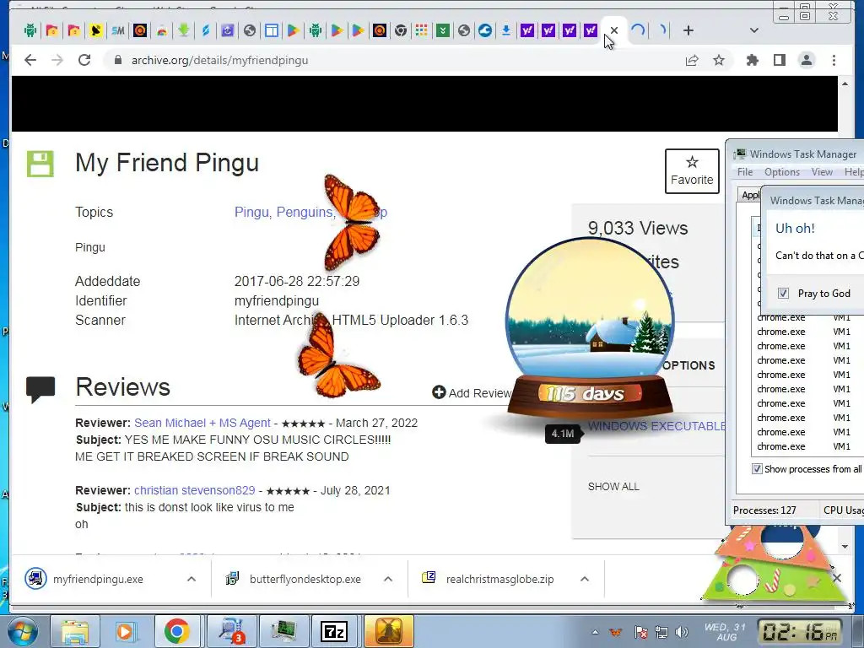Add a review using Add Review
The image size is (864, 648).
pos(472,393)
